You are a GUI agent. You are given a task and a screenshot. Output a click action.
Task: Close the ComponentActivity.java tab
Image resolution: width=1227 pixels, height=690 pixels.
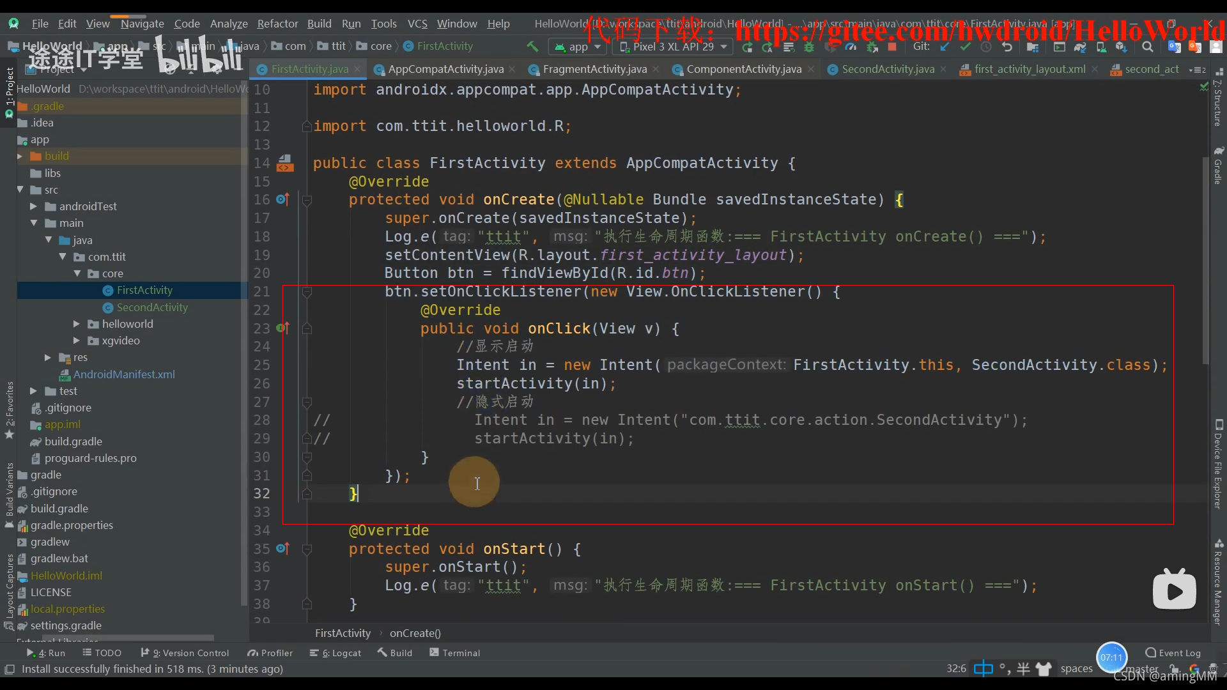[811, 69]
